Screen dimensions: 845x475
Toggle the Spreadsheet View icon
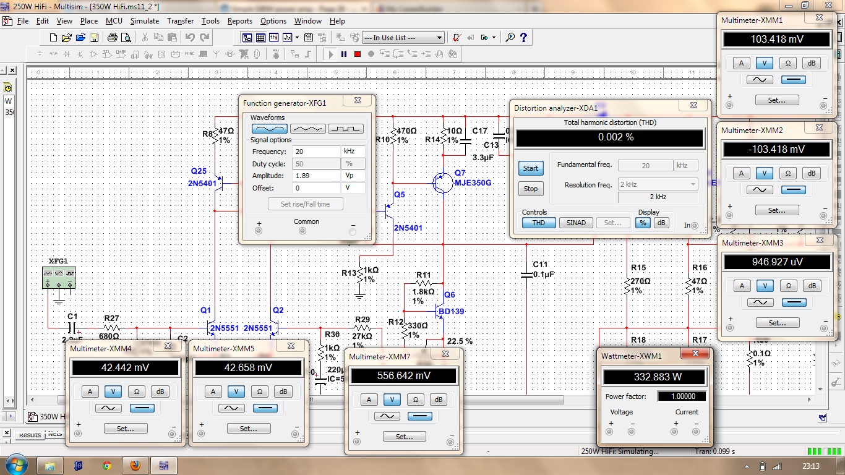coord(261,38)
